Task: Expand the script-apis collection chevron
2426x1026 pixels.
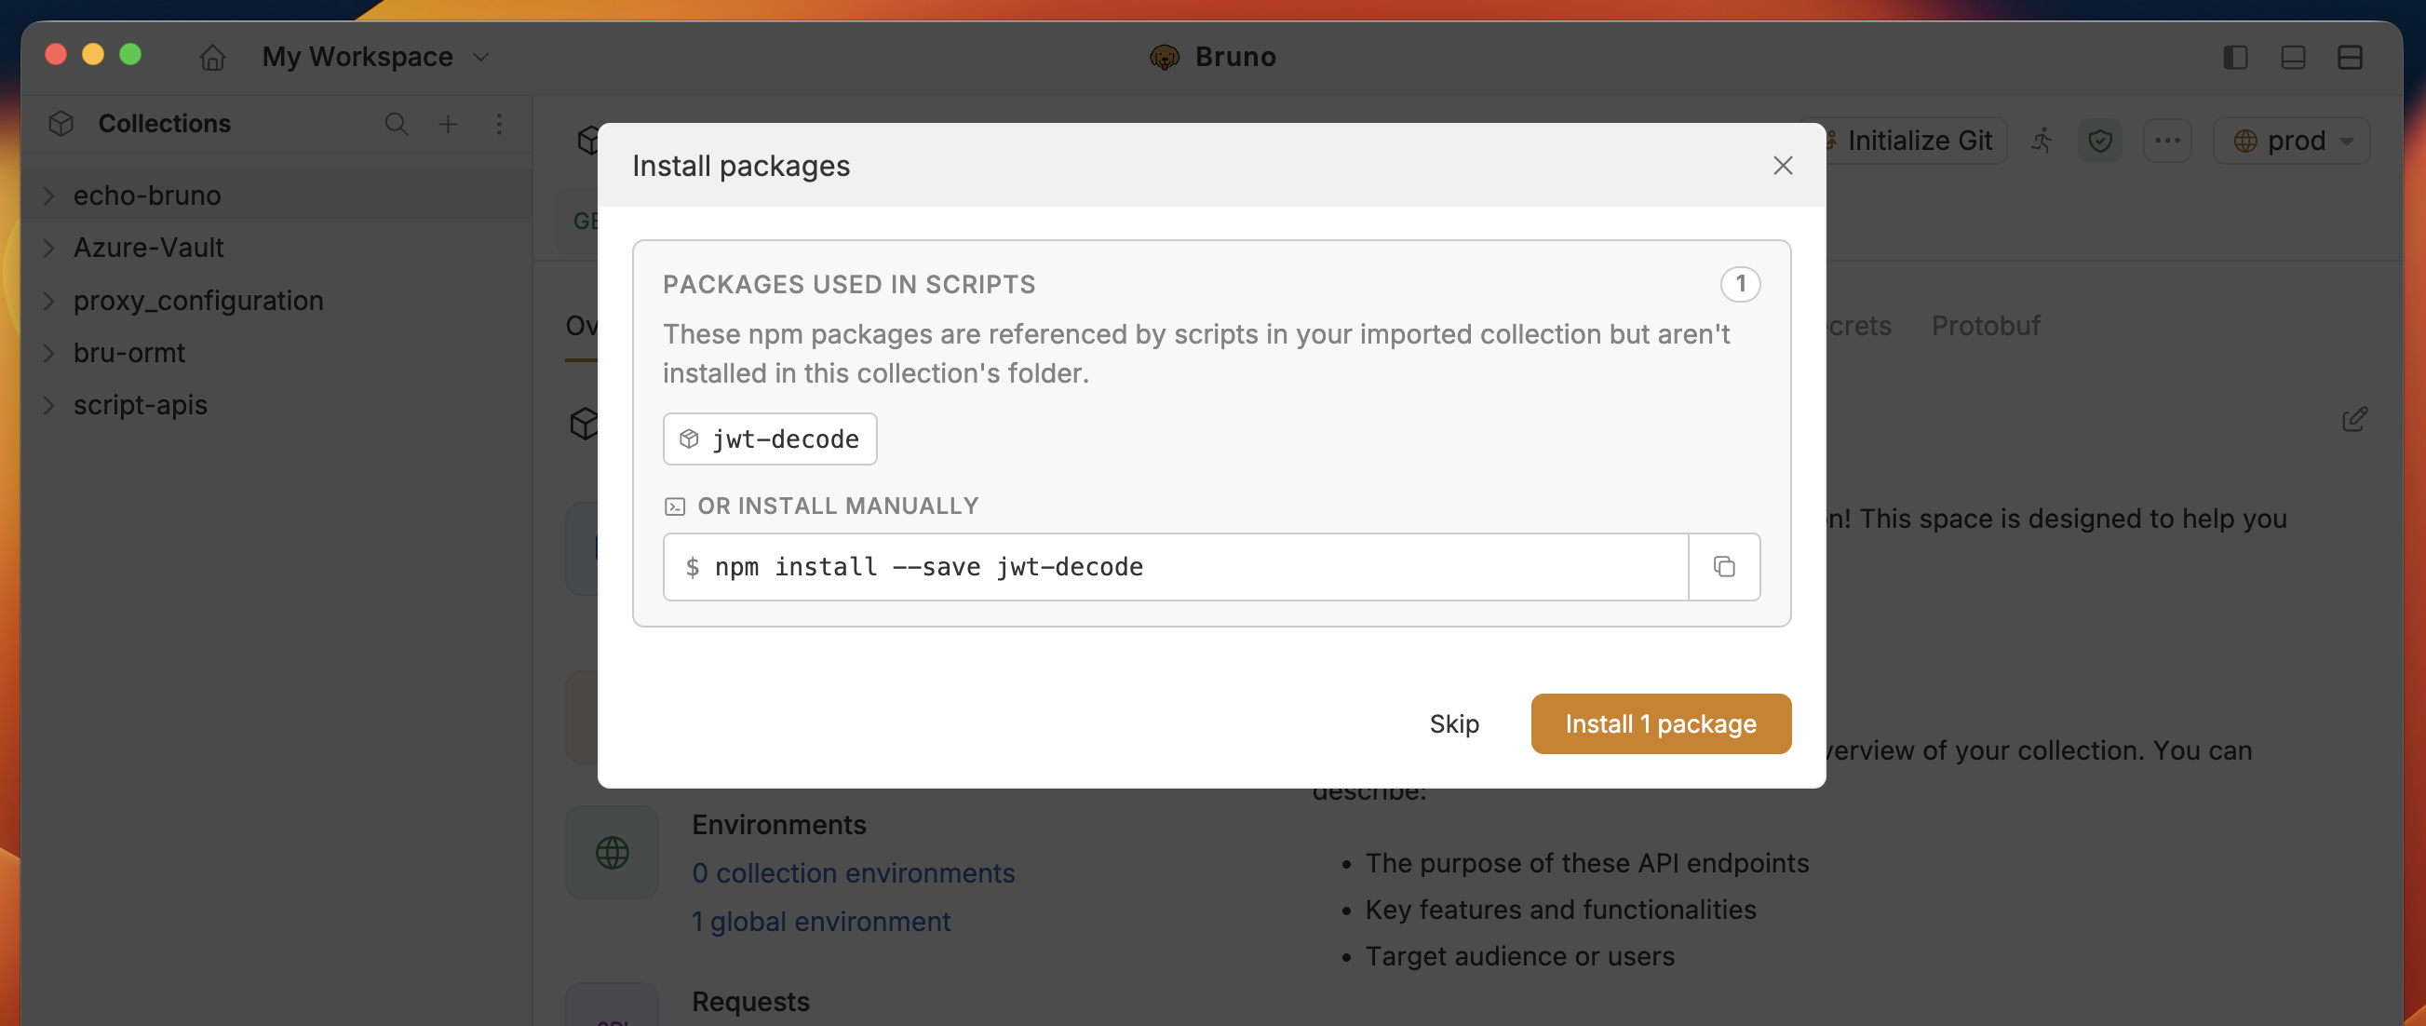Action: point(49,405)
